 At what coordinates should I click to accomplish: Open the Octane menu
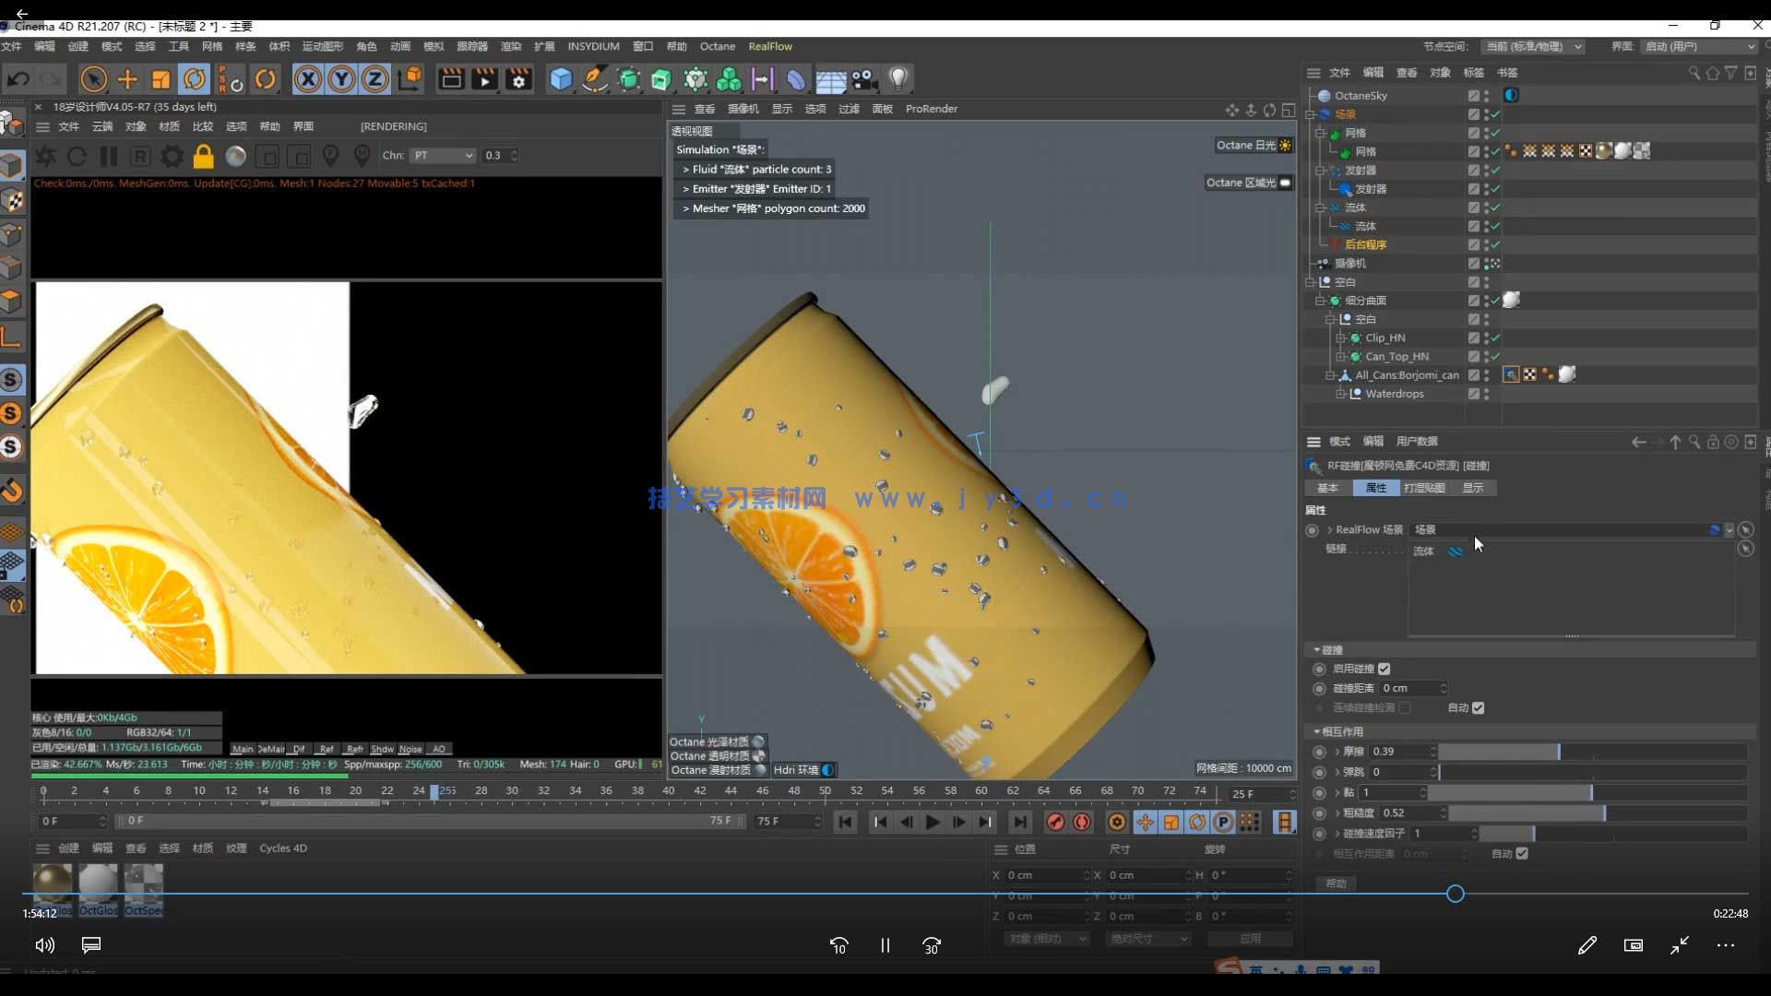[717, 46]
